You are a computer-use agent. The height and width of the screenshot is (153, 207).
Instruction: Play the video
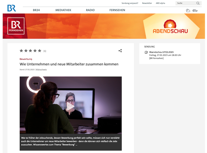click(70, 106)
